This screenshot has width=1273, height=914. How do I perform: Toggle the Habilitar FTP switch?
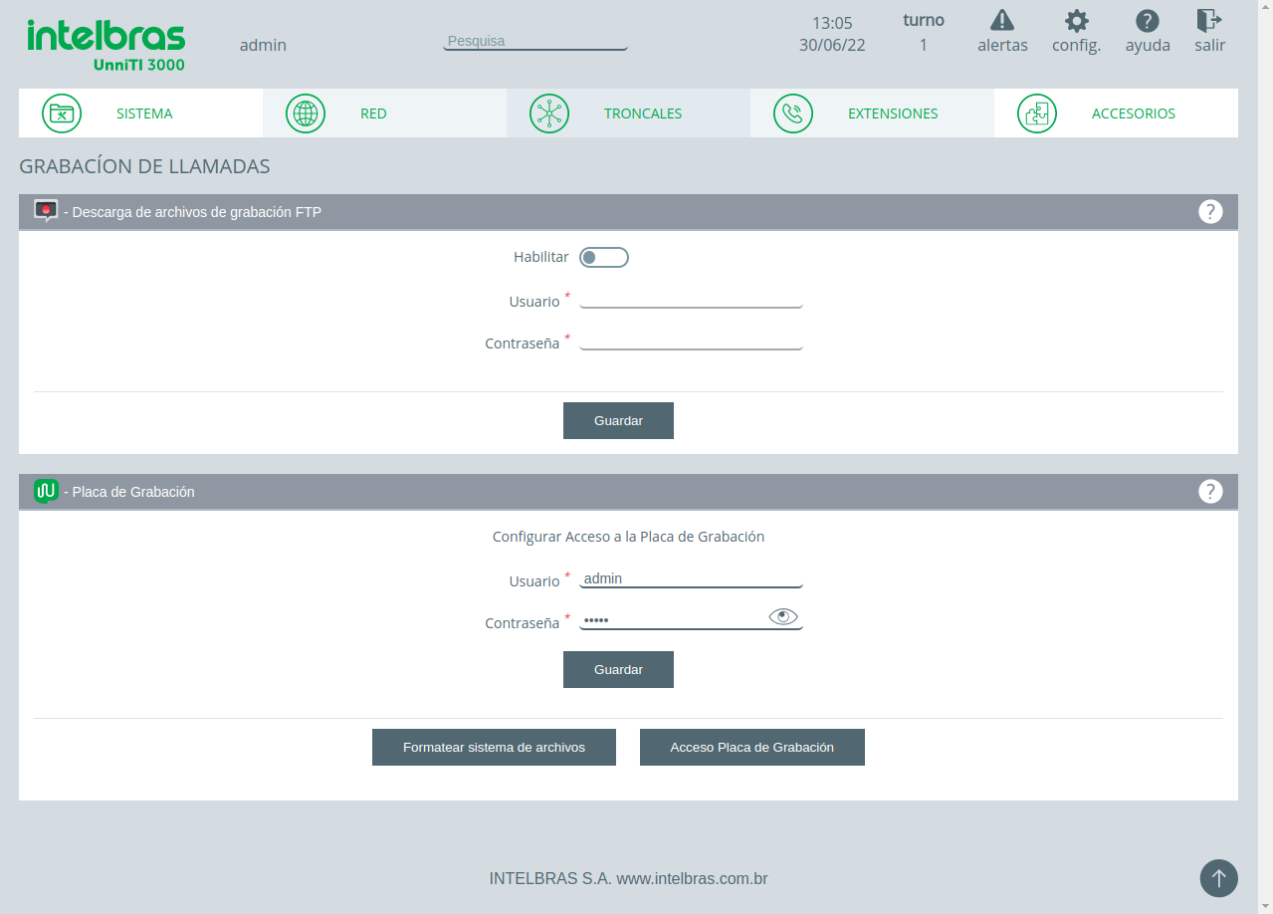[x=604, y=258]
